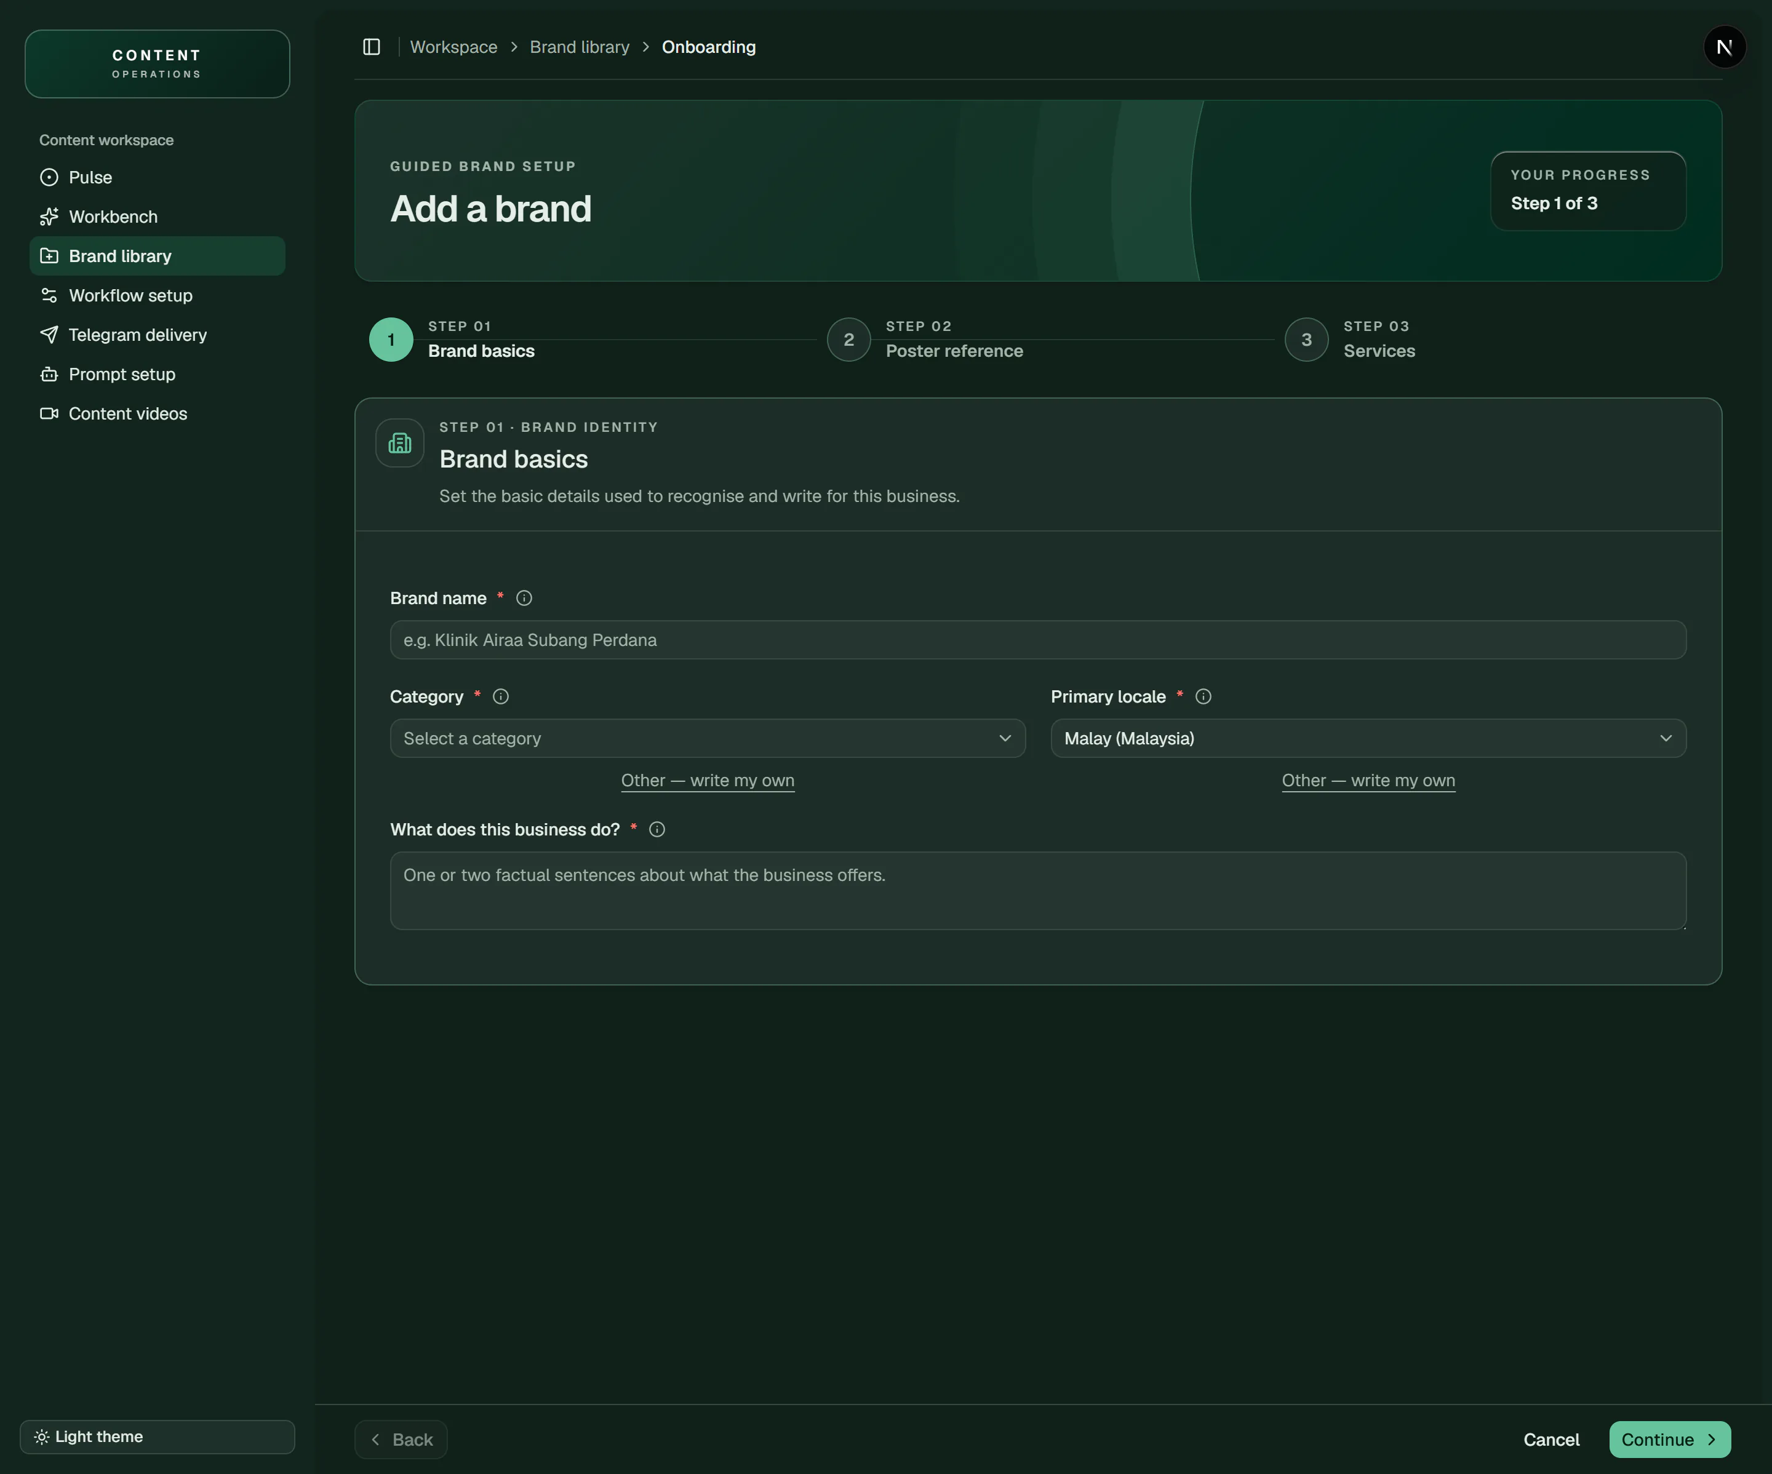
Task: Click the Category info icon
Action: pos(500,697)
